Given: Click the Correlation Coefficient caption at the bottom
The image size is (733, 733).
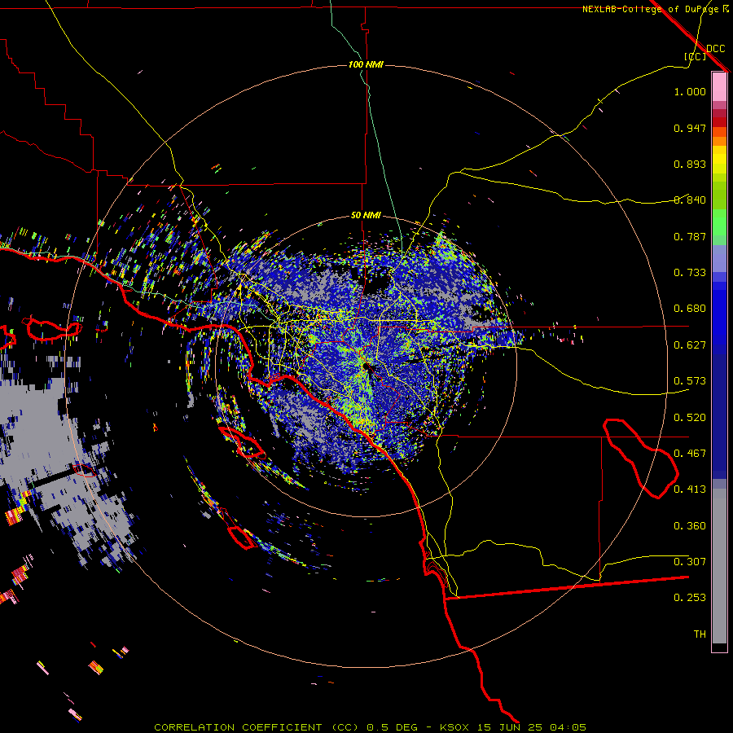Looking at the screenshot, I should tap(371, 727).
